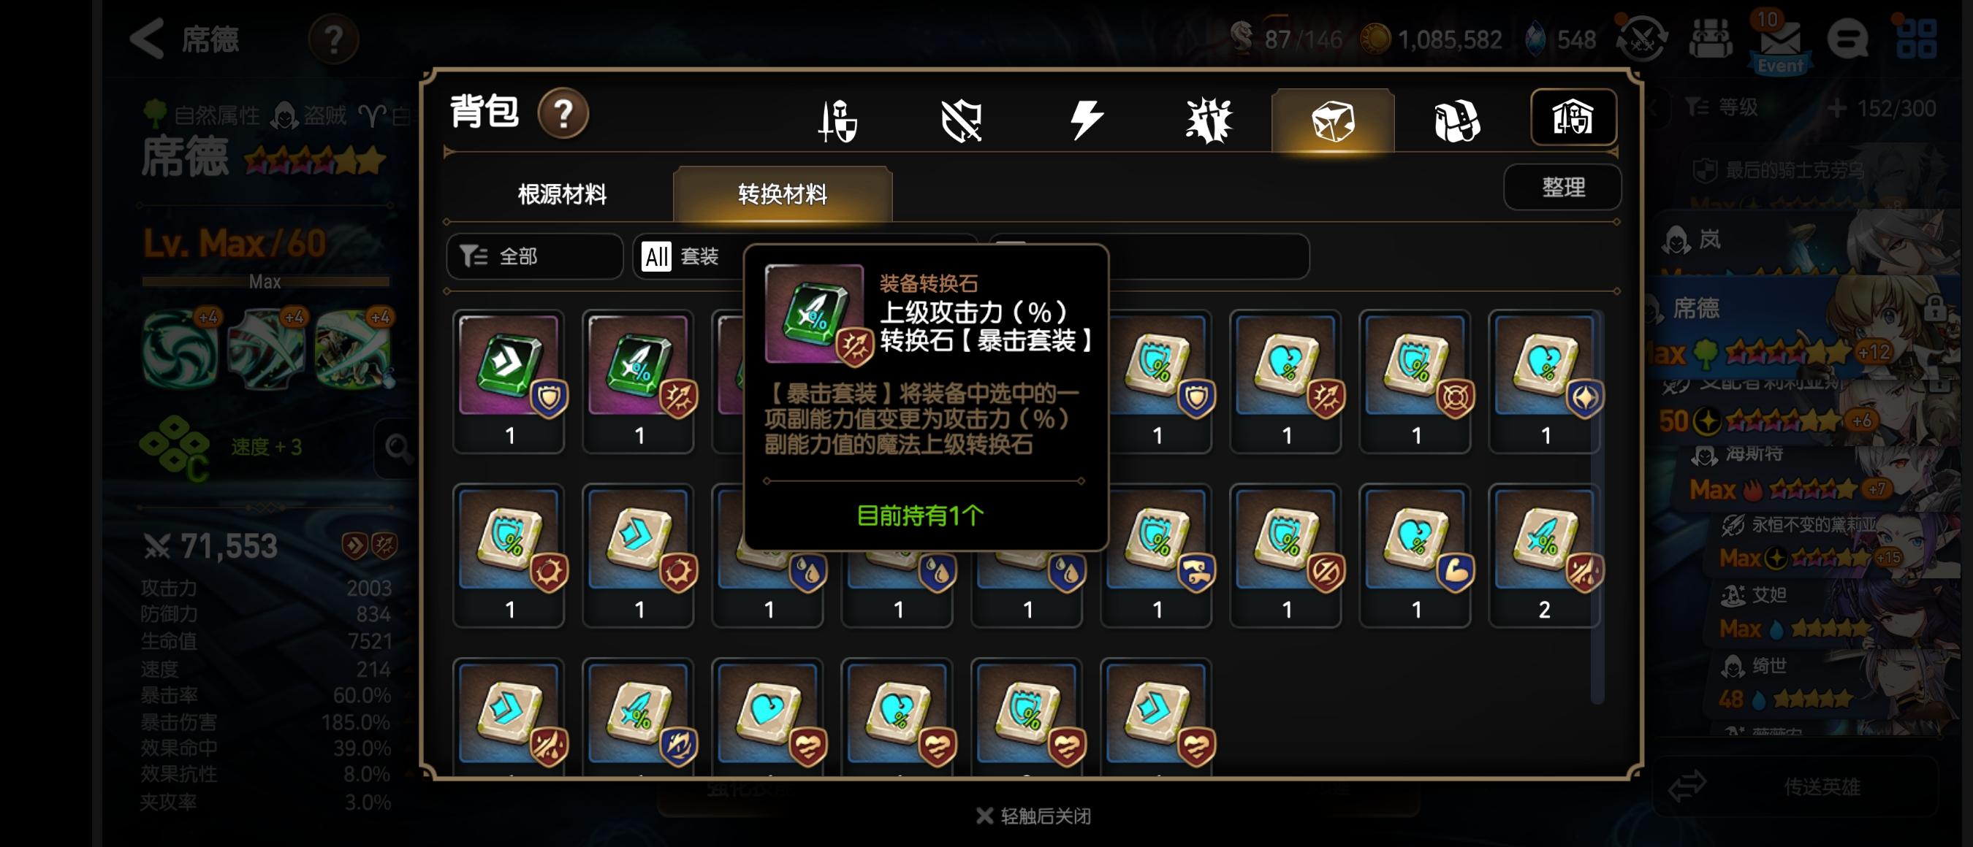The width and height of the screenshot is (1973, 847).
Task: Open the warehouse storage icon
Action: pos(1573,117)
